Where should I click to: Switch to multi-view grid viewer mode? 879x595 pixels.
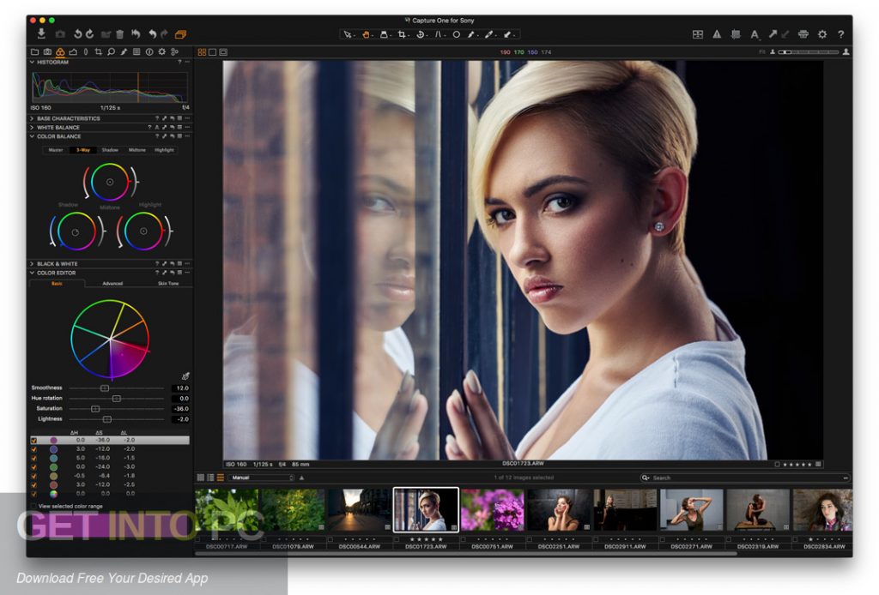[x=202, y=52]
